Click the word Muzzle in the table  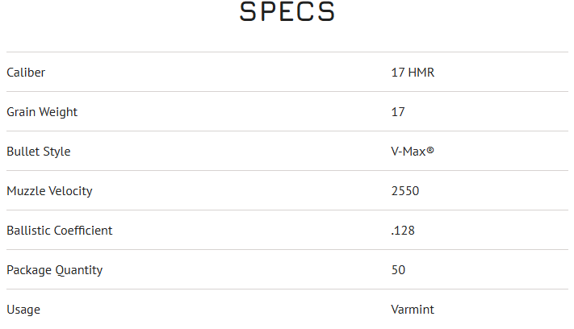pos(25,191)
